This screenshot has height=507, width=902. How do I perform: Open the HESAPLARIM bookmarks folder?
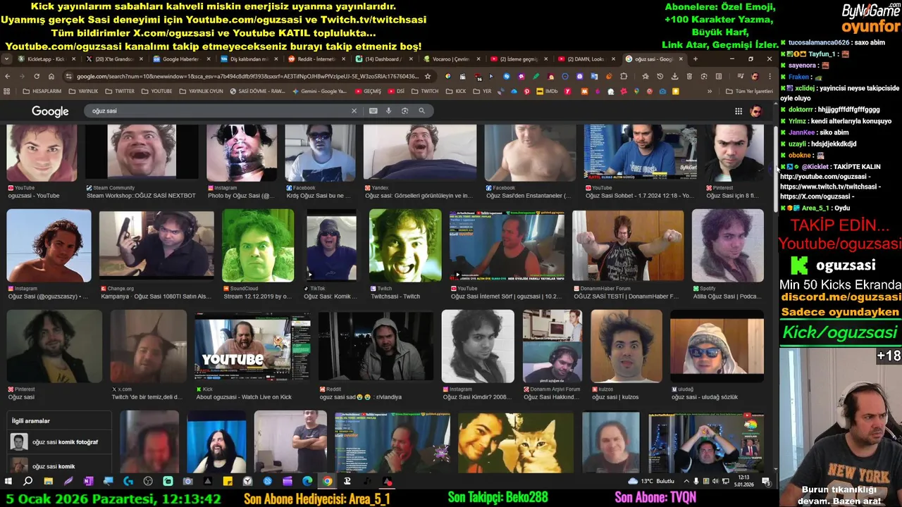[x=42, y=91]
